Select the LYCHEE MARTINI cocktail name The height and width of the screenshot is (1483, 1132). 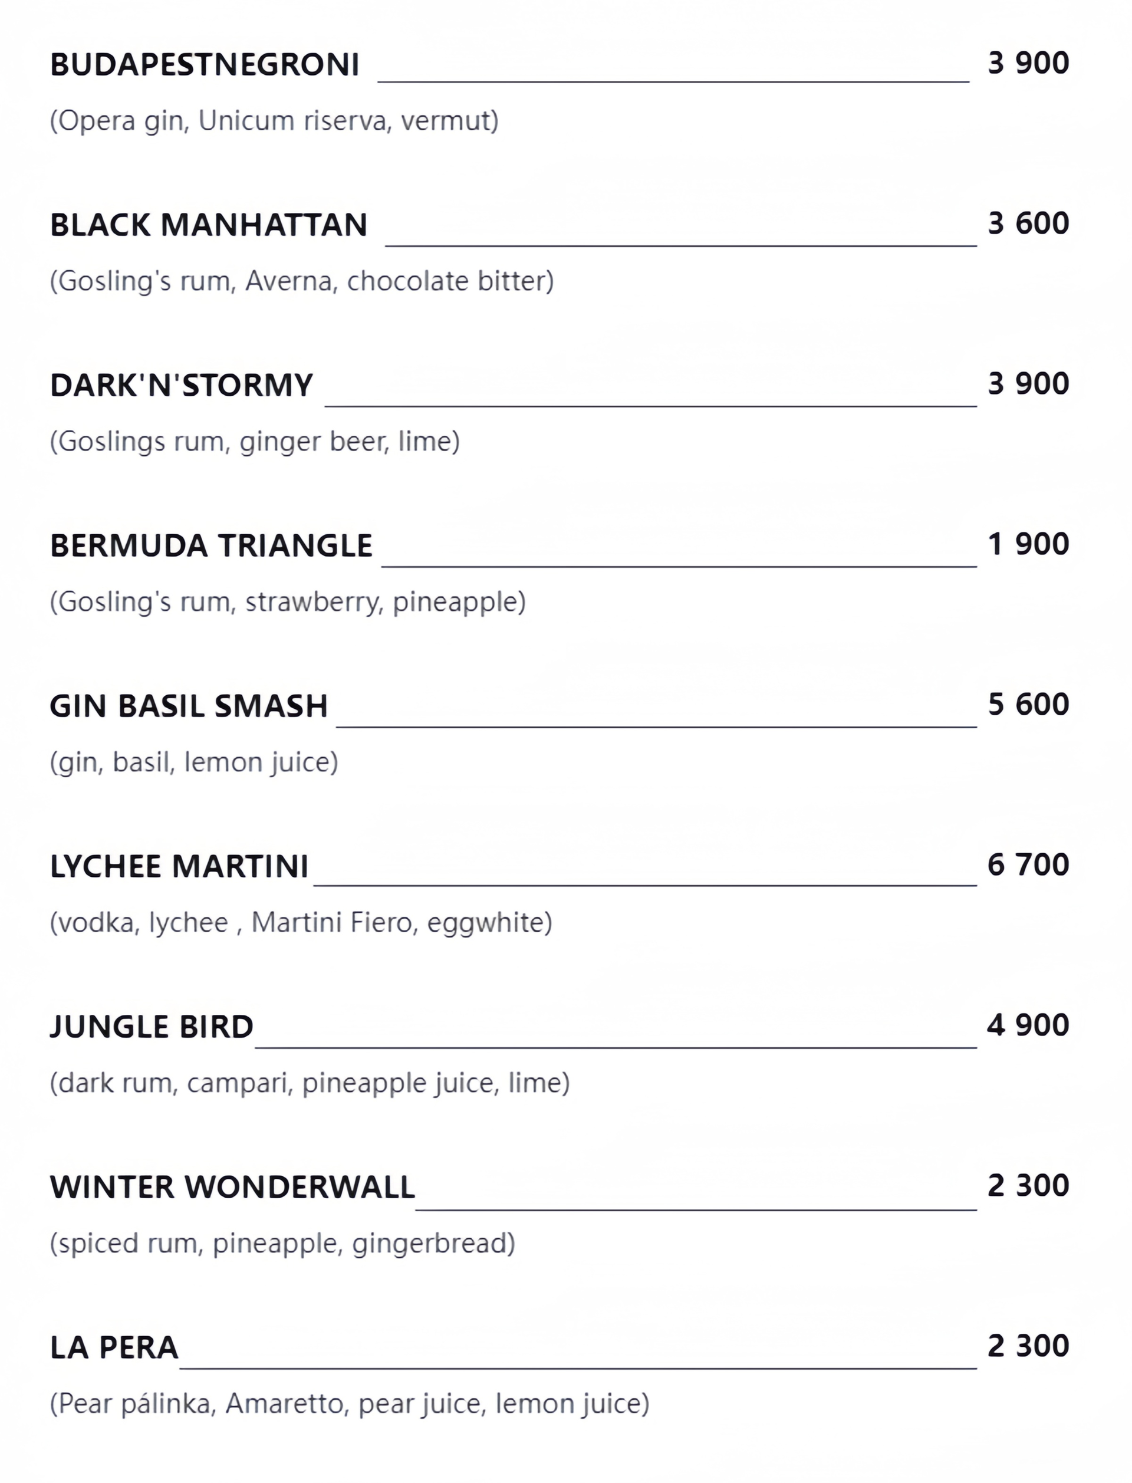coord(179,866)
